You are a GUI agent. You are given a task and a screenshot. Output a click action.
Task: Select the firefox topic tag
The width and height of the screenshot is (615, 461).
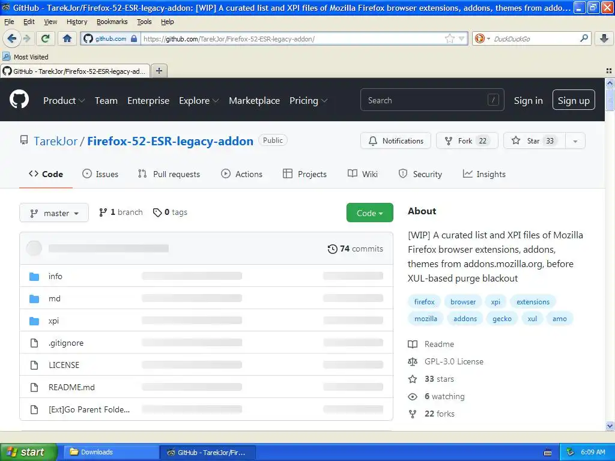click(x=425, y=302)
